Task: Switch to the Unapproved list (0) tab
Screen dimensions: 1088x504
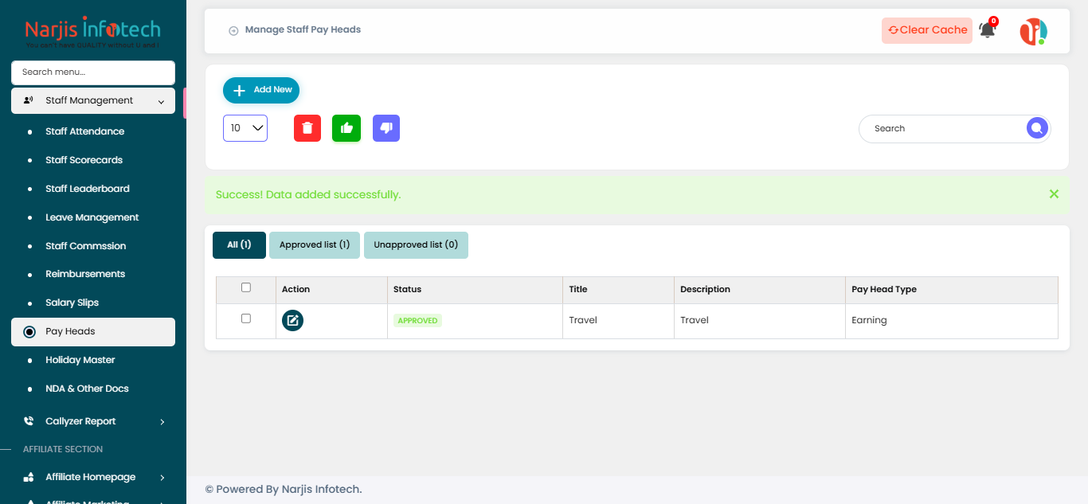Action: click(416, 245)
